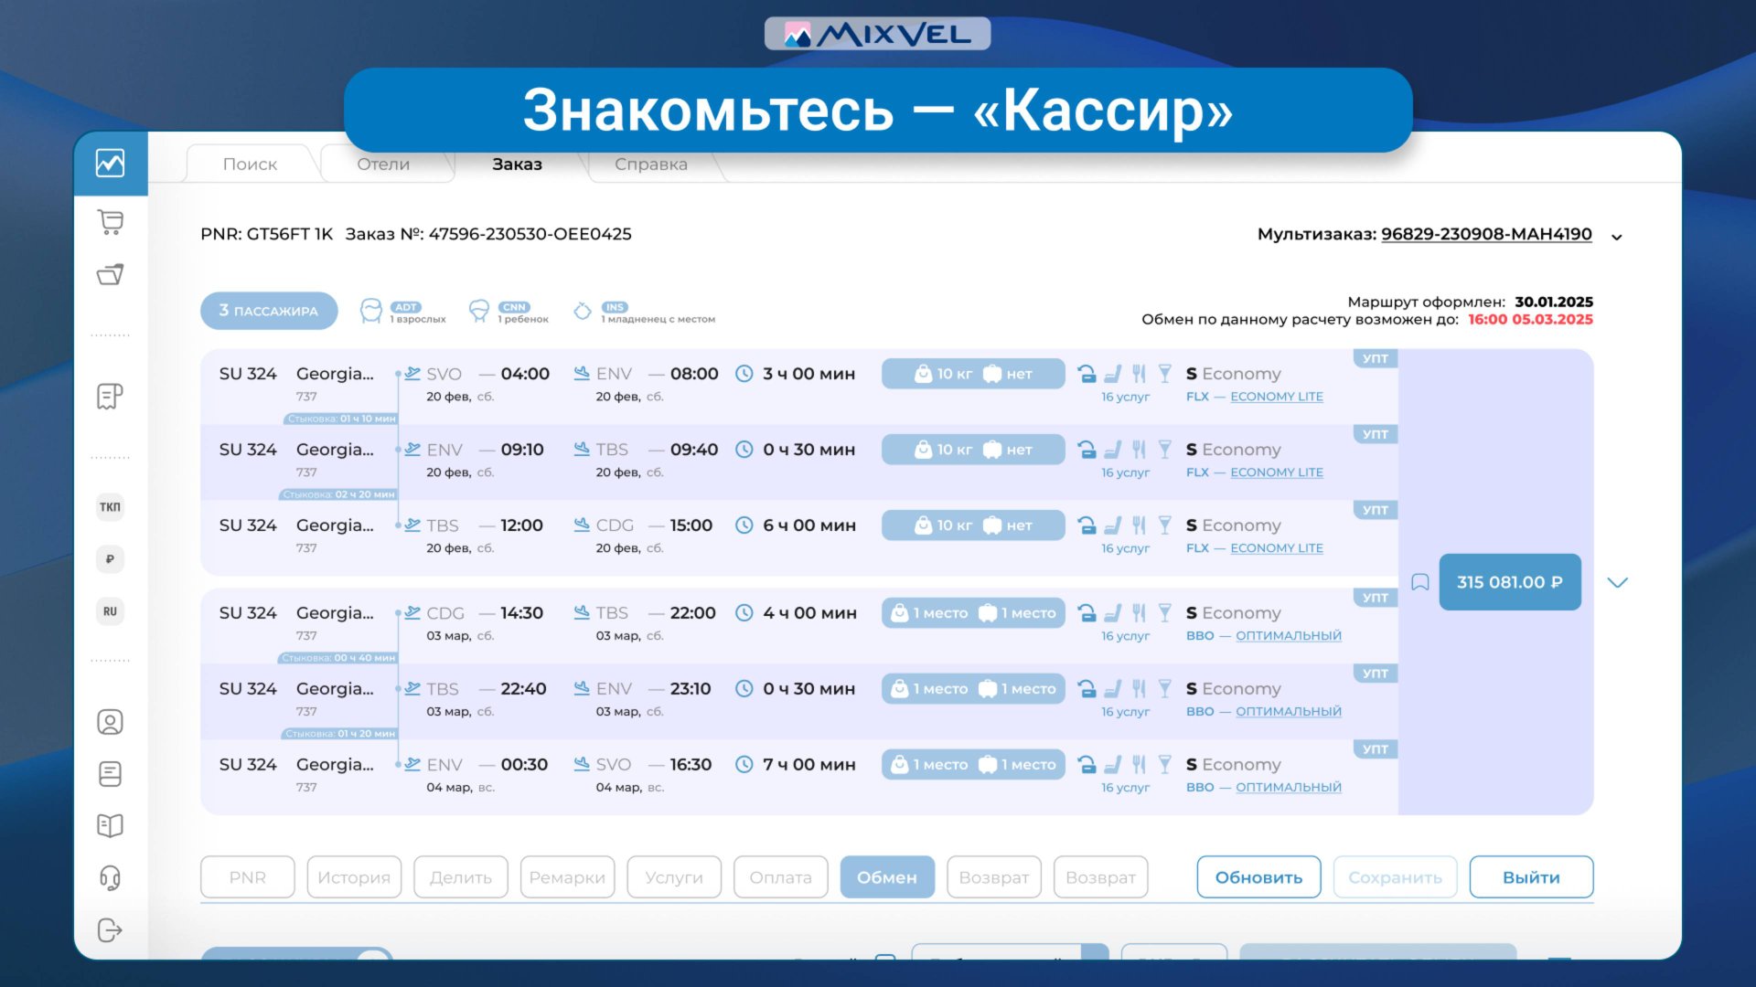
Task: Click the bookmark icon beside price
Action: (1419, 582)
